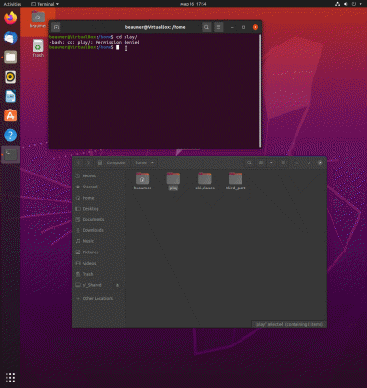Open the Help icon in dock
This screenshot has height=388, width=367.
(10, 136)
